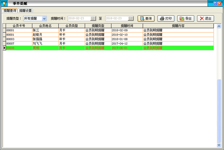Click the row selector beside 赵晓月
The image size is (224, 150).
tap(4, 35)
